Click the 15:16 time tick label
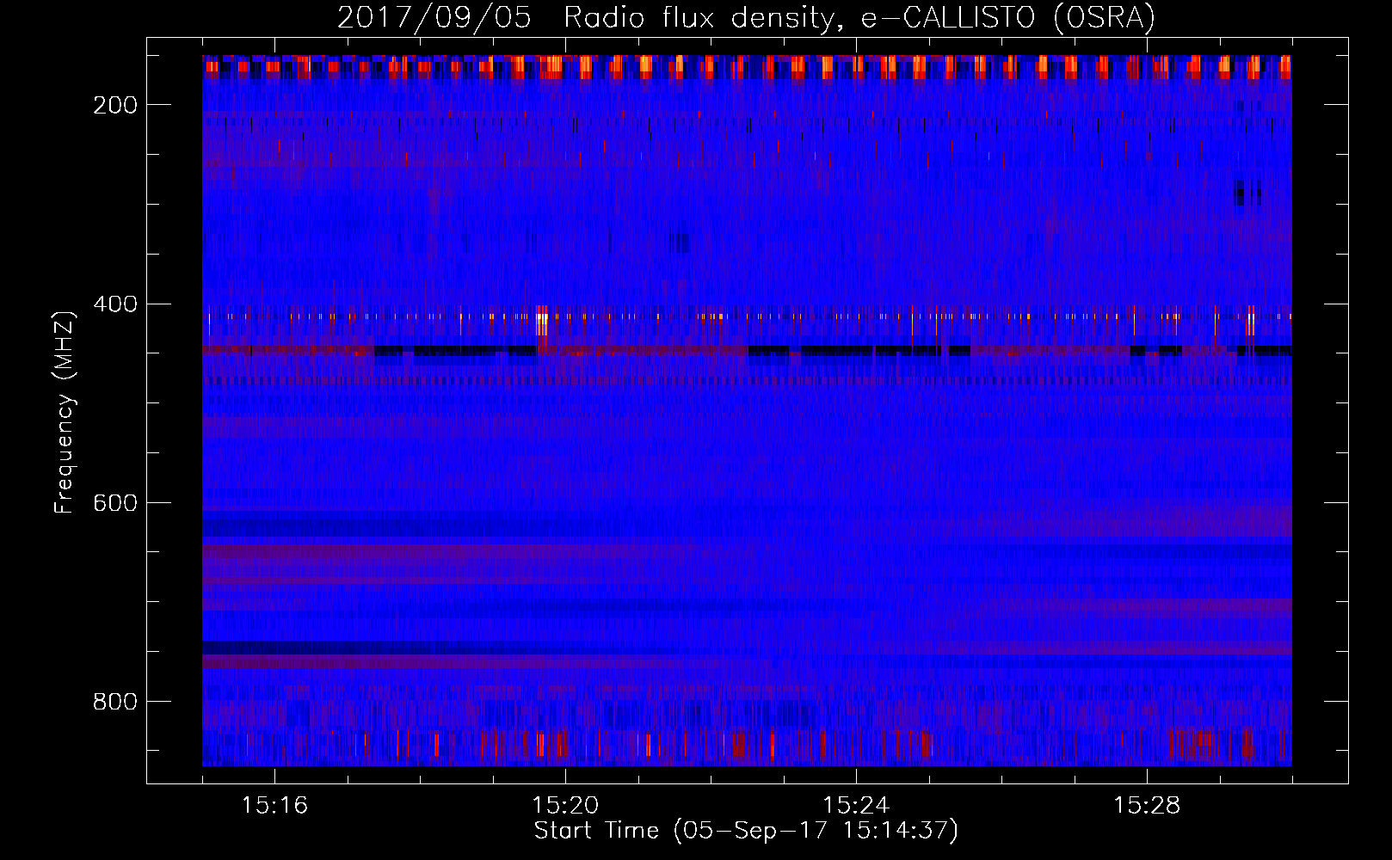Image resolution: width=1392 pixels, height=860 pixels. coord(274,806)
